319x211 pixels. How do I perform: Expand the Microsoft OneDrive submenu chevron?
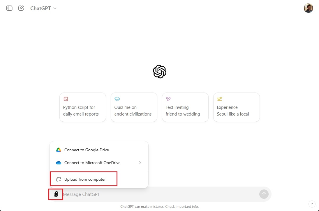click(140, 163)
